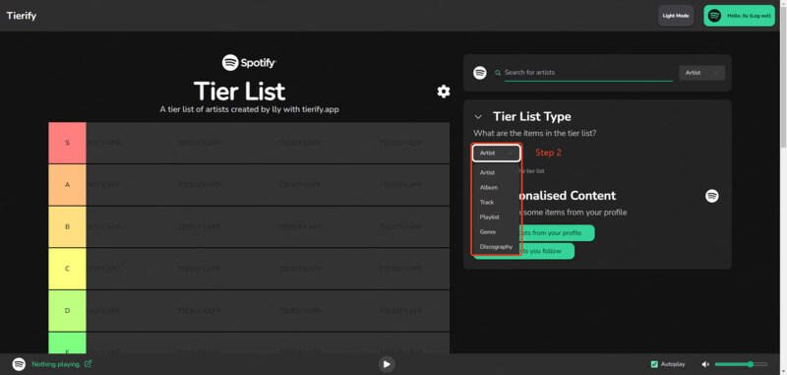Toggle the Autoplay checkbox
Screen dimensions: 787x375
tap(654, 364)
